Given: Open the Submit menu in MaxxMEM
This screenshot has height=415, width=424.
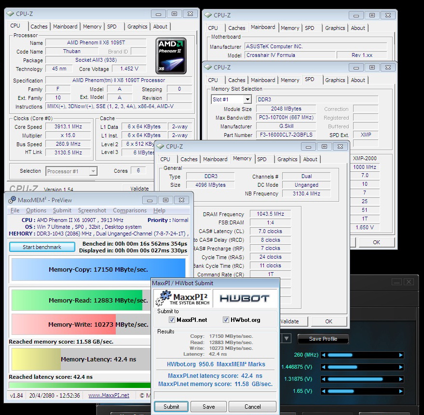Looking at the screenshot, I should point(62,210).
